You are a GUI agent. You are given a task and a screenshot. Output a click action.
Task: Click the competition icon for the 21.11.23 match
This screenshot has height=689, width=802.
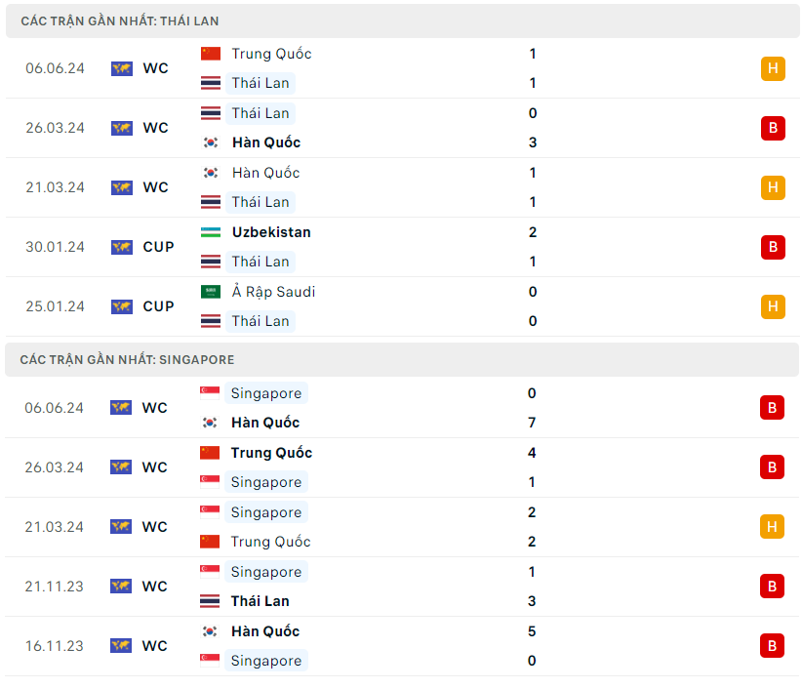[x=121, y=587]
